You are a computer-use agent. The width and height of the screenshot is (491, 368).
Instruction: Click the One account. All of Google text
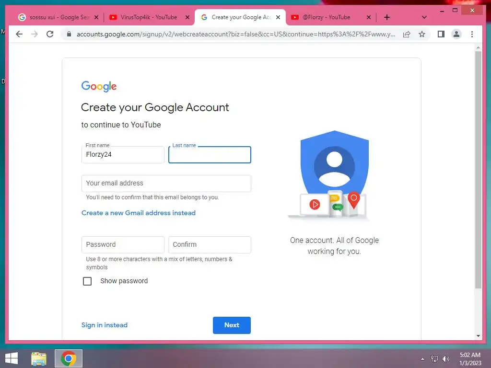[x=334, y=246]
